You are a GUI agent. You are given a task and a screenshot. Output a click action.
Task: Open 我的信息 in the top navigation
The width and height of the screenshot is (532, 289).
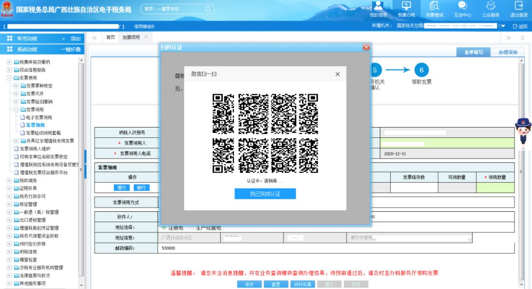coord(378,9)
